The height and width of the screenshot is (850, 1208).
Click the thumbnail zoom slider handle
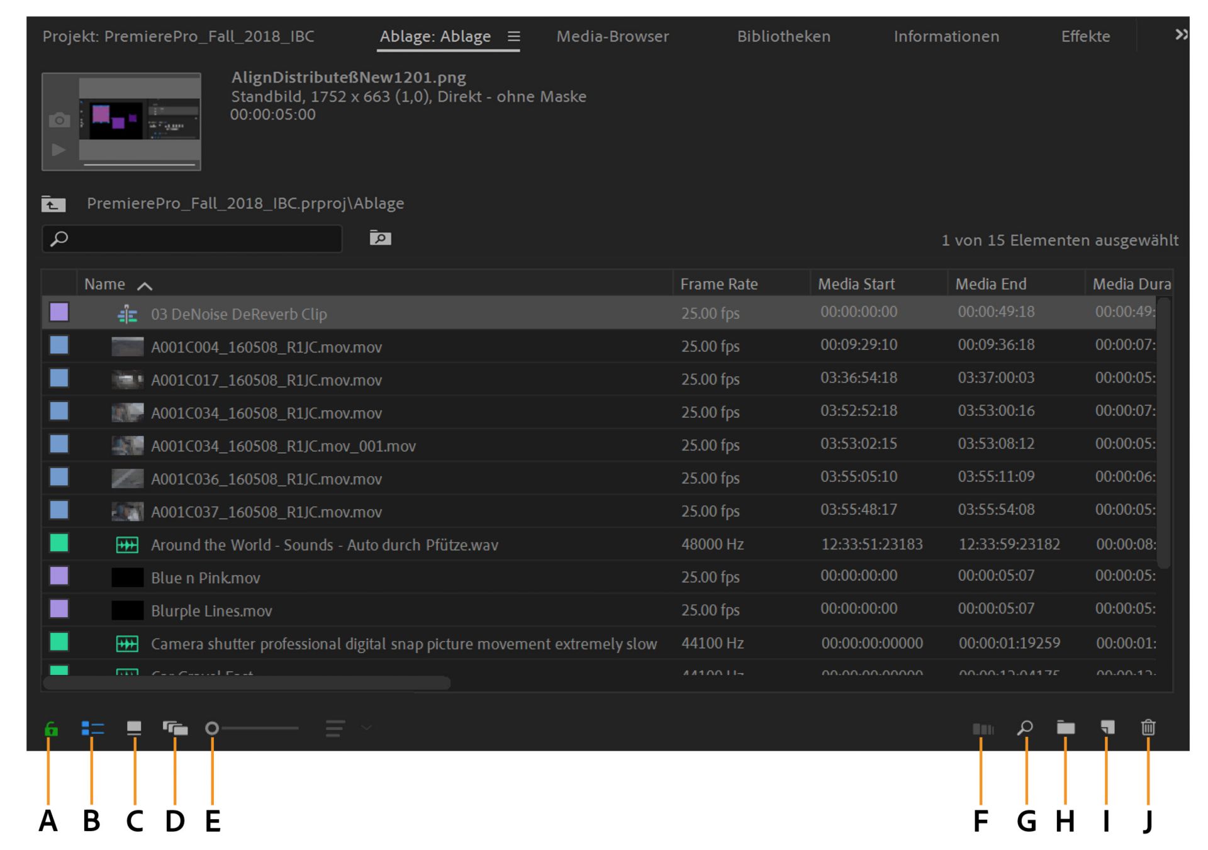pyautogui.click(x=212, y=728)
